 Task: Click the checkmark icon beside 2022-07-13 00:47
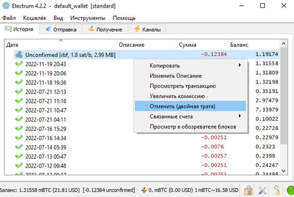(19, 156)
